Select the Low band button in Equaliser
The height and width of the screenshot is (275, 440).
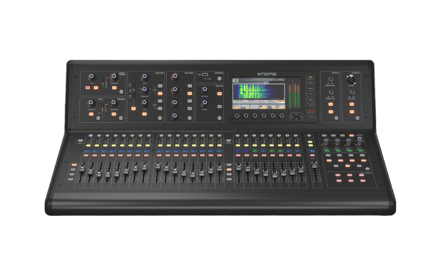pyautogui.click(x=160, y=108)
